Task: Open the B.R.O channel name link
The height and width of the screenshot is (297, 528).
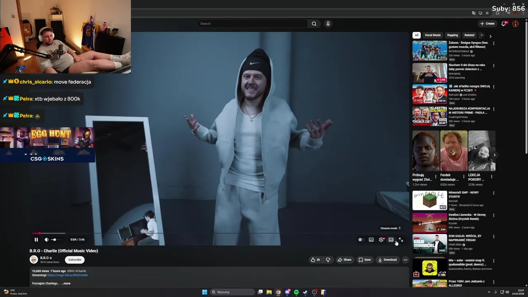Action: tap(45, 258)
